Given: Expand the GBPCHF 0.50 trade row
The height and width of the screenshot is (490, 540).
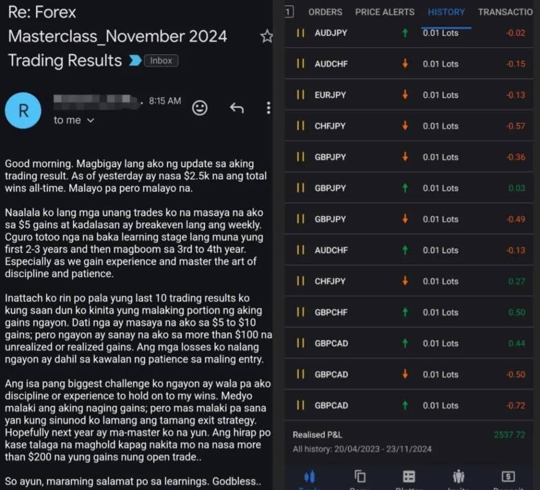Looking at the screenshot, I should point(409,312).
